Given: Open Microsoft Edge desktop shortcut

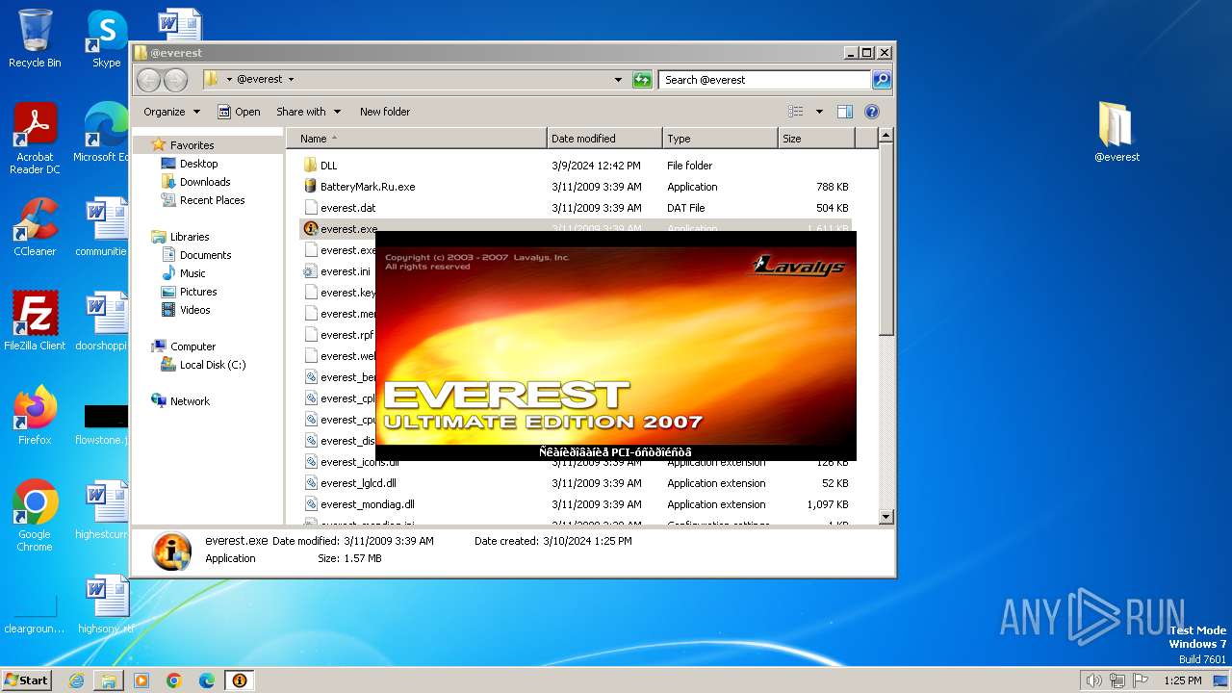Looking at the screenshot, I should pyautogui.click(x=104, y=133).
